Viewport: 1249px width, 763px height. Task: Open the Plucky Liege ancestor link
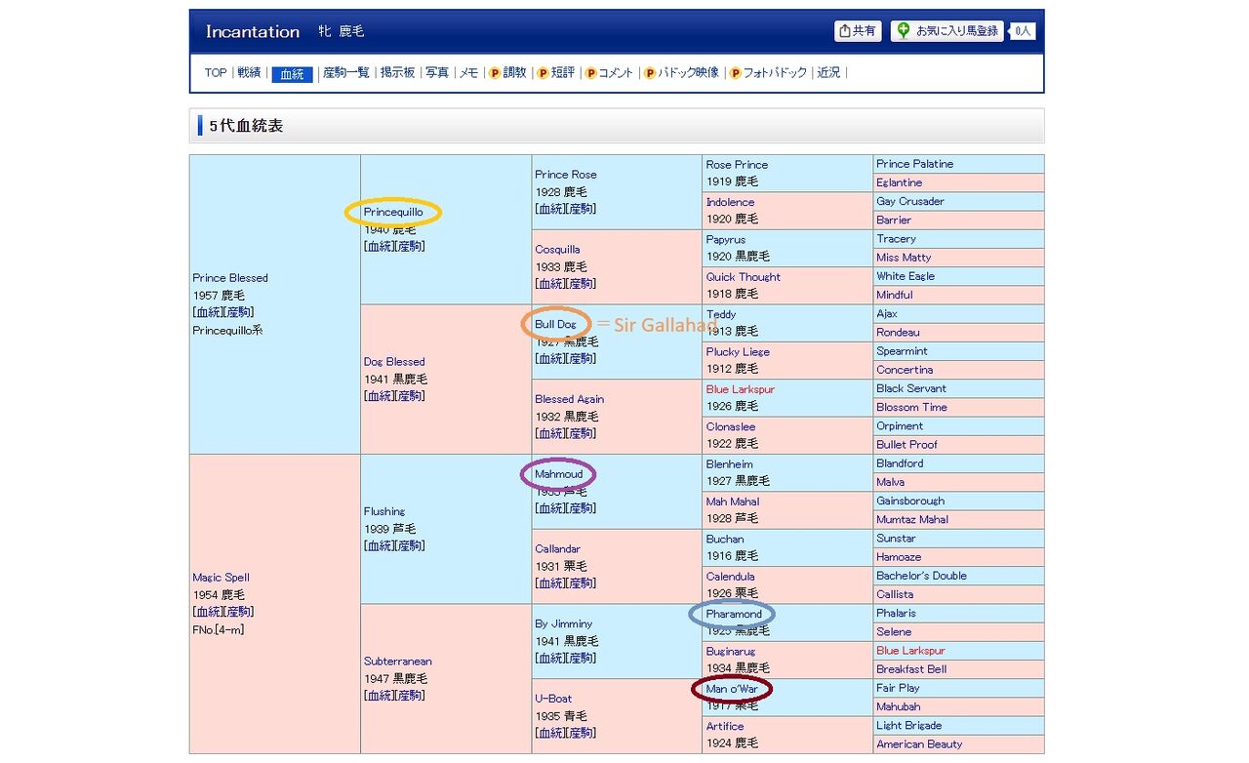pos(738,352)
